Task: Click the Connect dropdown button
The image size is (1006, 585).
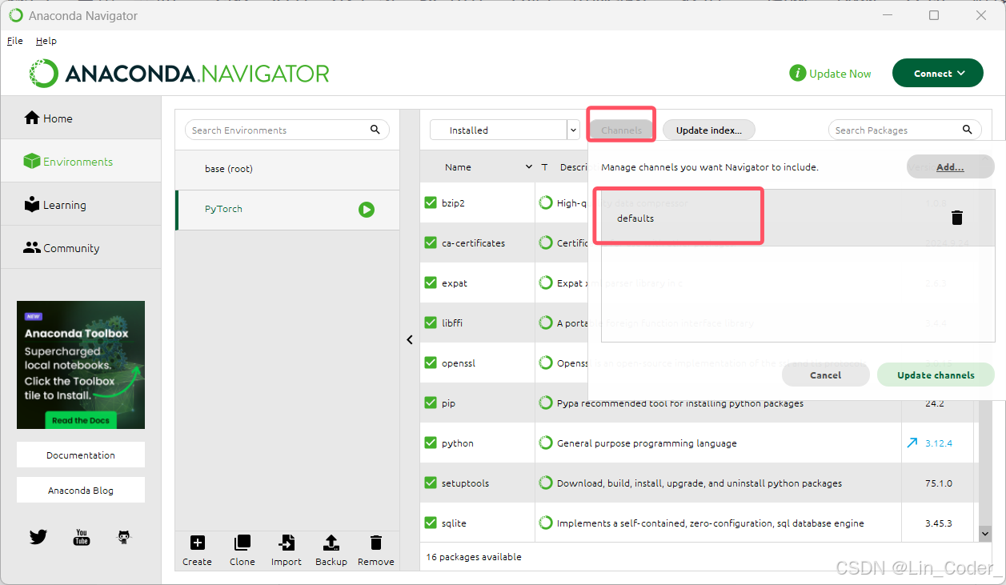Action: point(937,74)
